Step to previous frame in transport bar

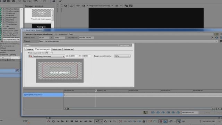(x=86, y=121)
